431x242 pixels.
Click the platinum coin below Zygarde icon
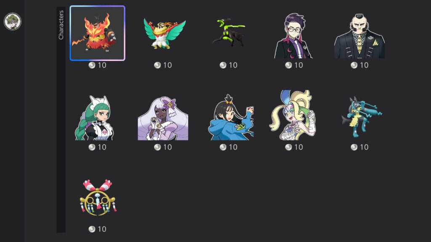[223, 65]
